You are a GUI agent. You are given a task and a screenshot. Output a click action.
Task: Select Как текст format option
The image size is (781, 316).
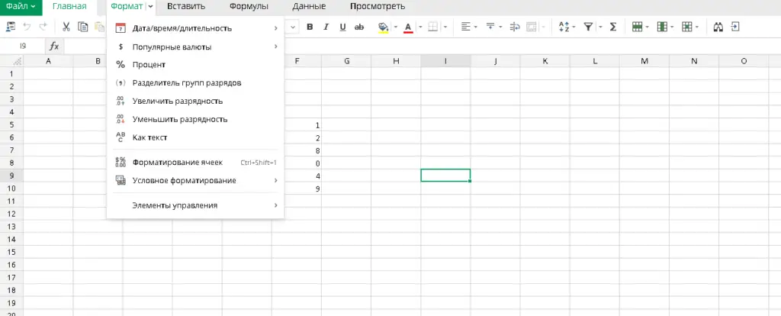[149, 137]
